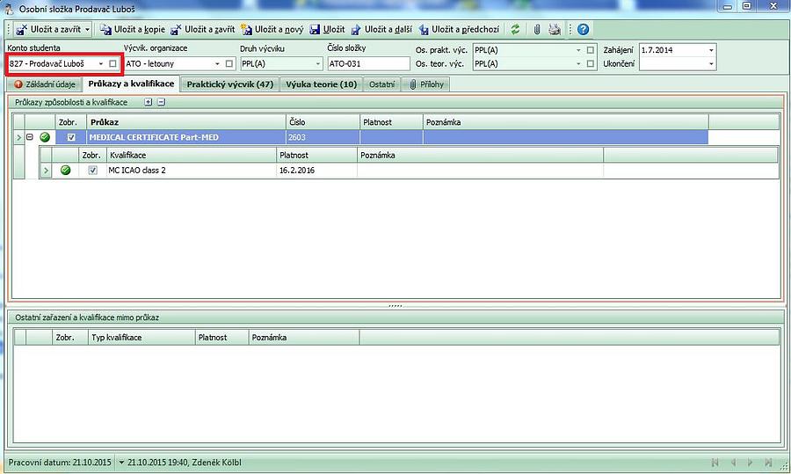Click the green refresh arrows icon

coord(515,30)
